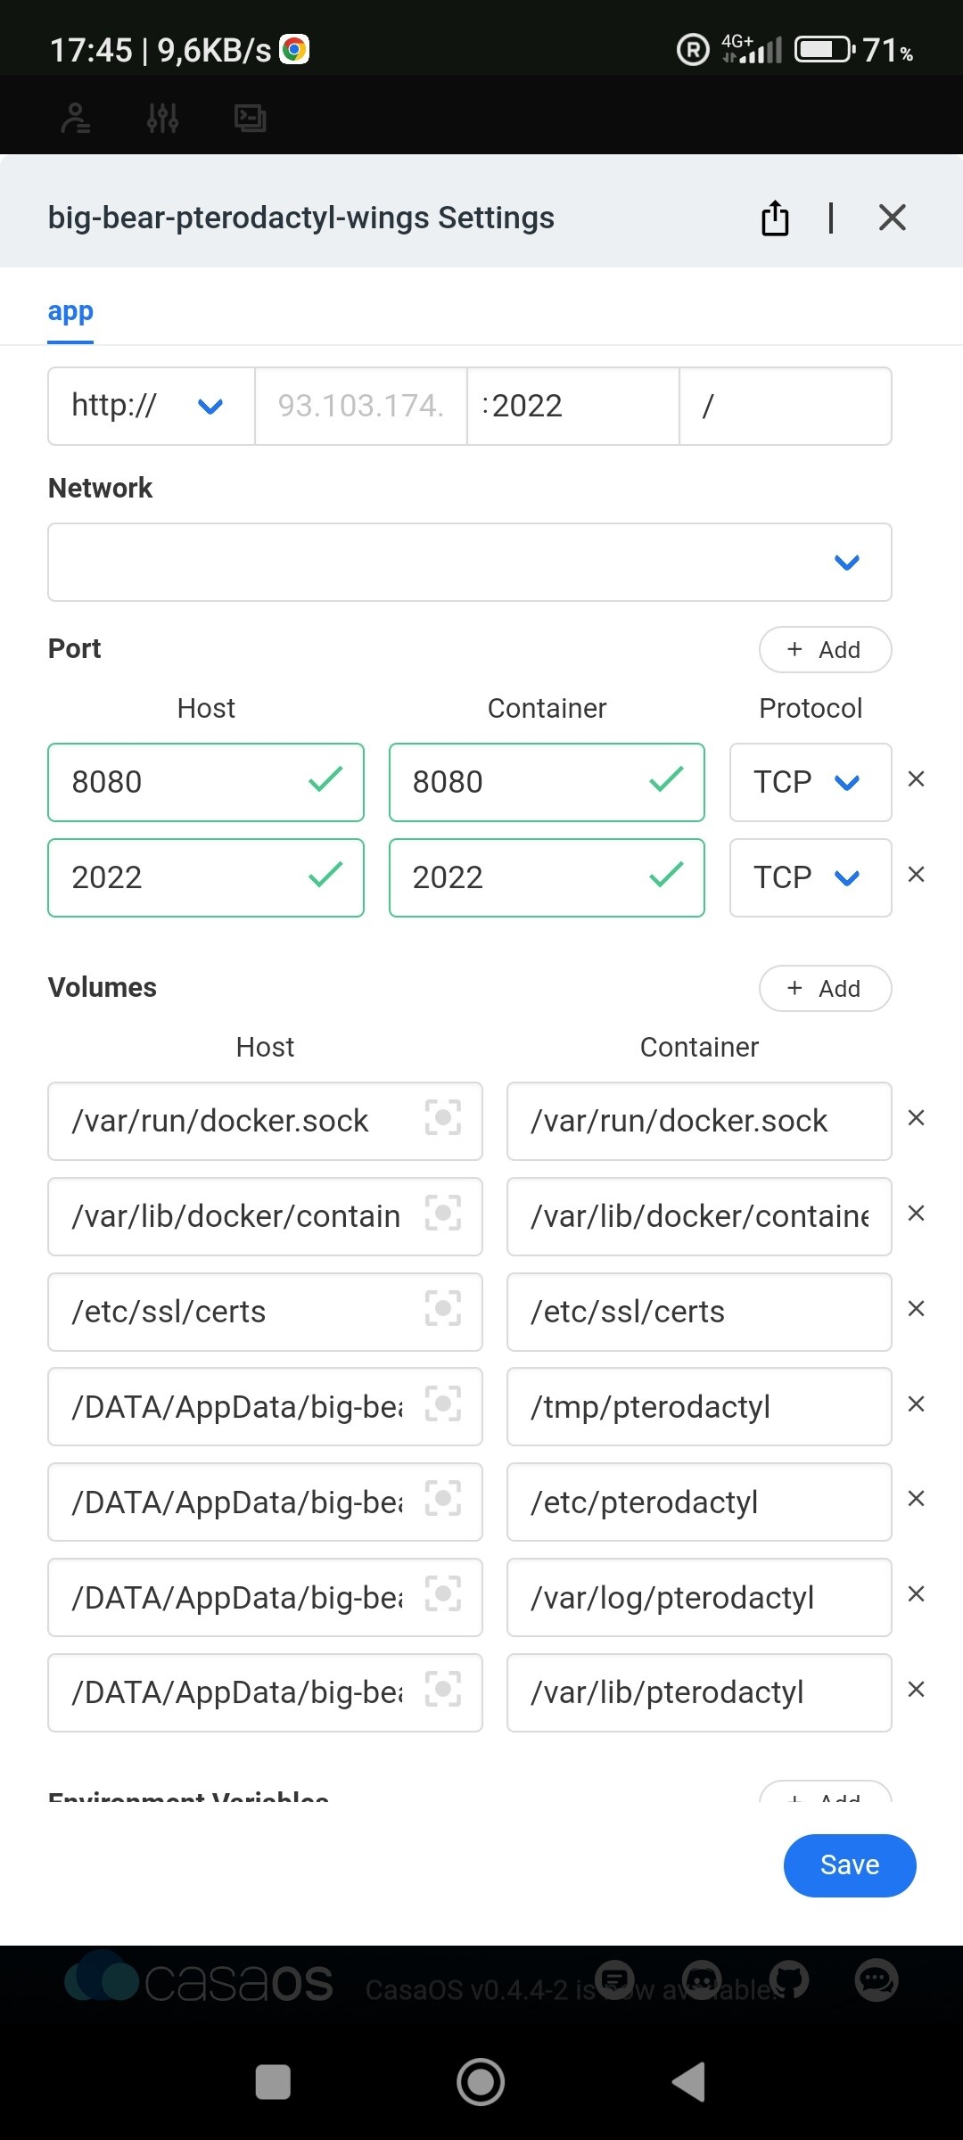This screenshot has width=963, height=2140.
Task: Open the http:// protocol dropdown
Action: [x=152, y=406]
